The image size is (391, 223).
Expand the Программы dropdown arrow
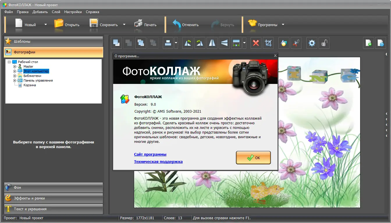click(283, 24)
